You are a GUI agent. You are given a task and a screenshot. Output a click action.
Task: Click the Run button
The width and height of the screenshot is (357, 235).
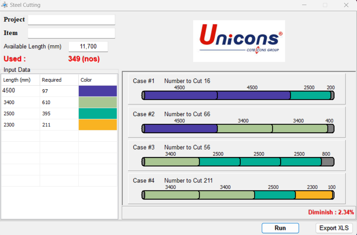280,228
